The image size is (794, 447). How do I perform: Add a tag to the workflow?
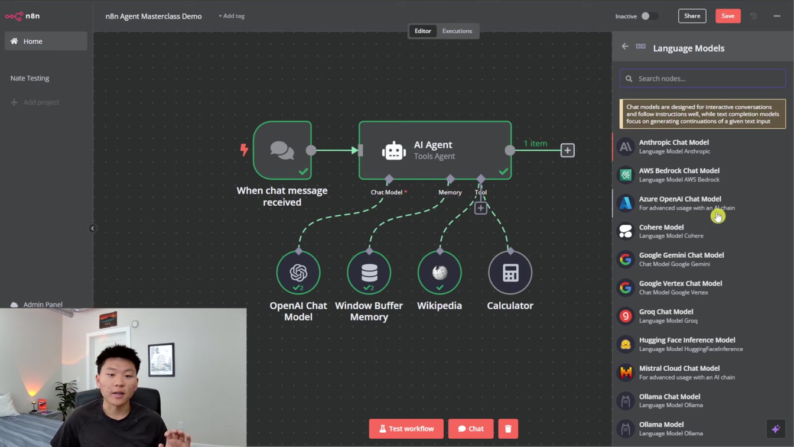click(232, 16)
